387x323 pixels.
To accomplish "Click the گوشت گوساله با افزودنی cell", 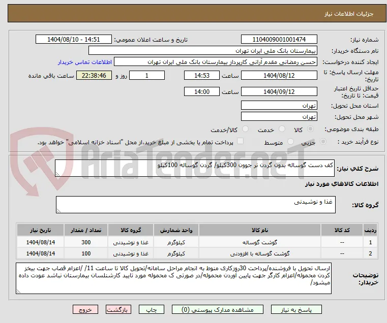I will tap(260, 253).
